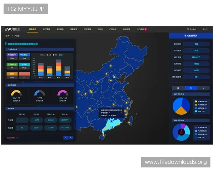Open the 全国 region selector field
The image size is (214, 171).
[196, 44]
